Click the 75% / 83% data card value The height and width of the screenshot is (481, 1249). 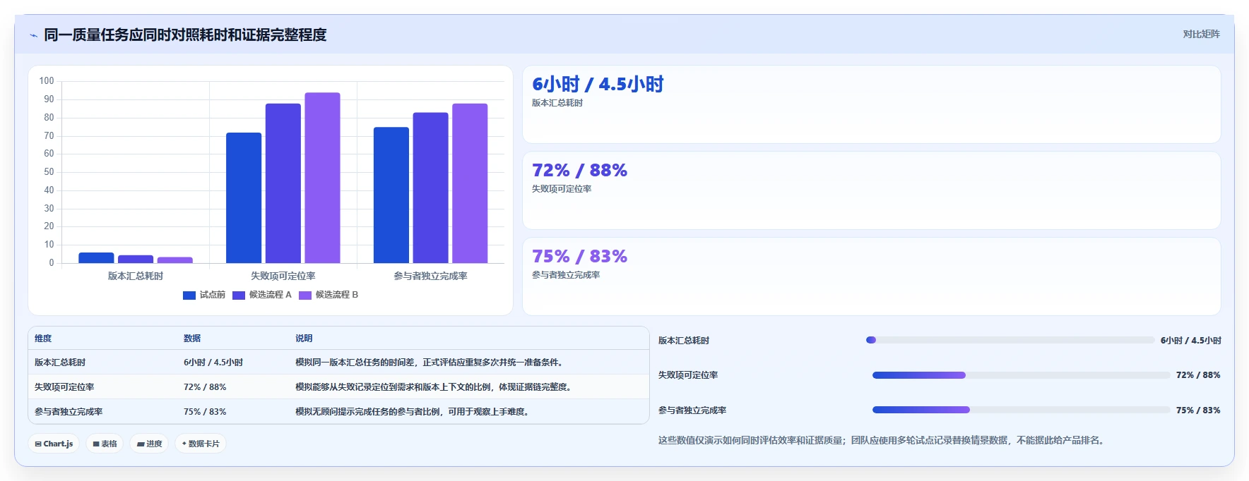tap(579, 257)
